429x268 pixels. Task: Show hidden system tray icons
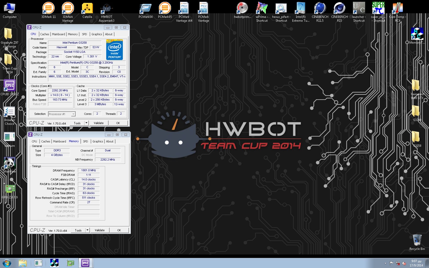click(x=385, y=263)
